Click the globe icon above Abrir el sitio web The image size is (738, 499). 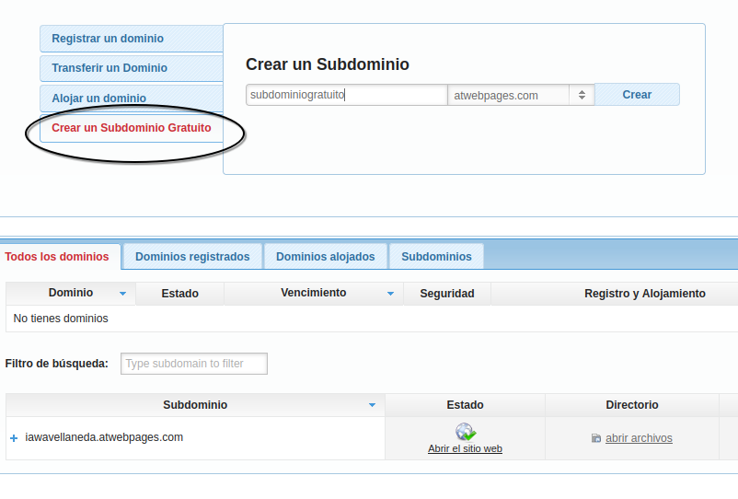pyautogui.click(x=465, y=432)
